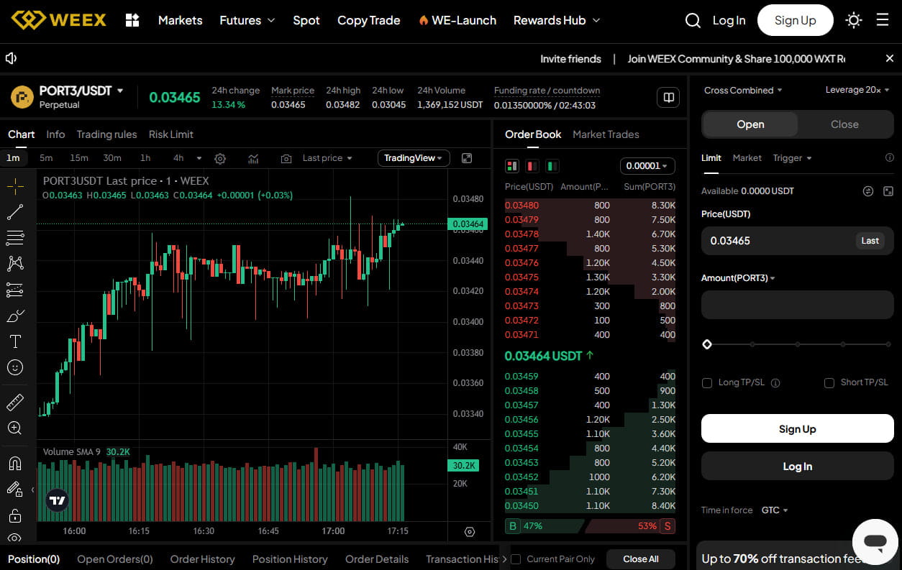The width and height of the screenshot is (902, 570).
Task: Open the Cross Combined margin mode dropdown
Action: click(x=743, y=91)
